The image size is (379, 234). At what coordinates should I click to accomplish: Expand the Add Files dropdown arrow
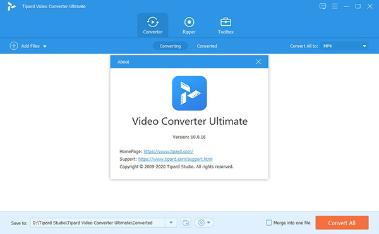[x=45, y=46]
